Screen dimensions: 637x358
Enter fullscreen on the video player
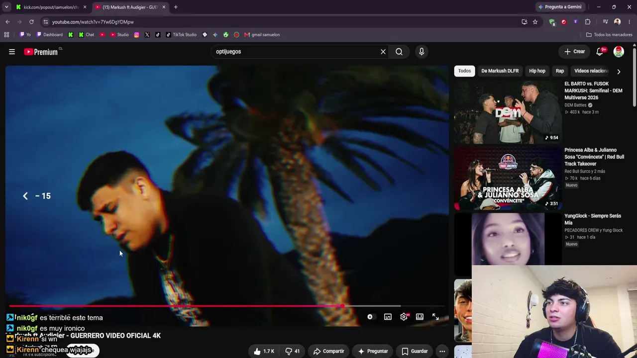(x=435, y=317)
